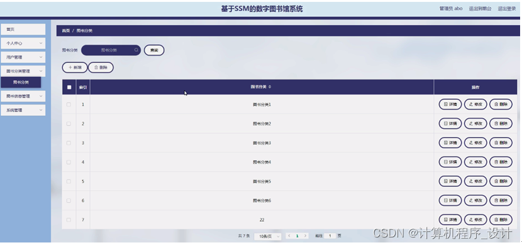Click the 图书分类5 cell
Viewport: 522px width, 245px height.
tap(262, 181)
